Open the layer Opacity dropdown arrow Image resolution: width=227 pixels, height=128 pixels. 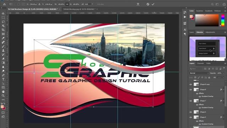click(x=223, y=73)
